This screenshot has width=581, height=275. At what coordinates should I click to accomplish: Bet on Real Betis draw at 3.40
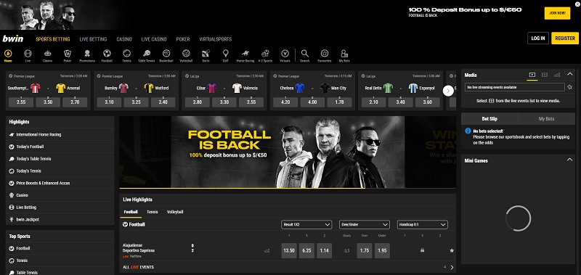pos(400,102)
